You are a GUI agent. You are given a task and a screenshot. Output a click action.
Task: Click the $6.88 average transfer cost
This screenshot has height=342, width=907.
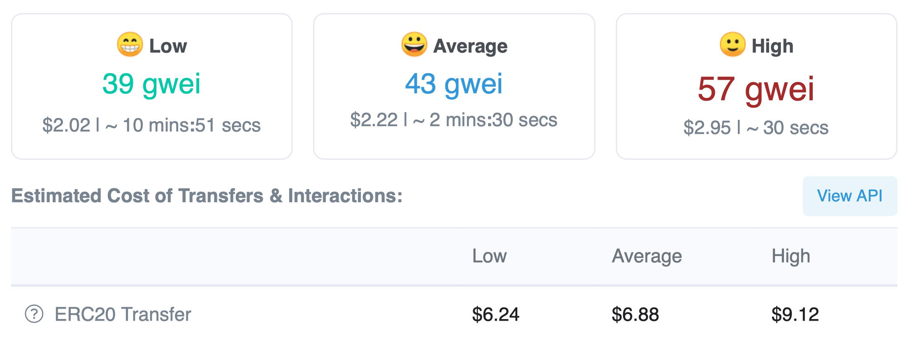pos(635,314)
